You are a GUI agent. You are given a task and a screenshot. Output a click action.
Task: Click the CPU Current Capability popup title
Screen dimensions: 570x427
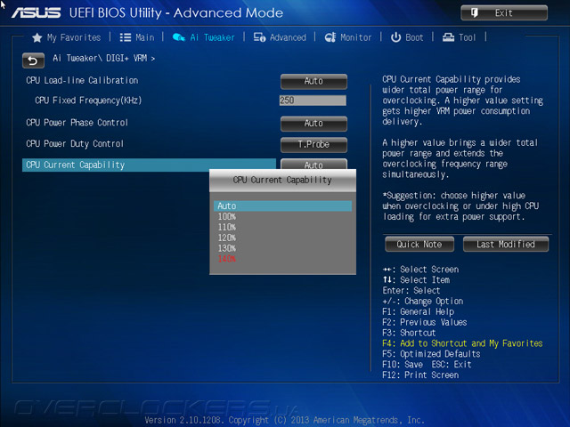coord(282,180)
